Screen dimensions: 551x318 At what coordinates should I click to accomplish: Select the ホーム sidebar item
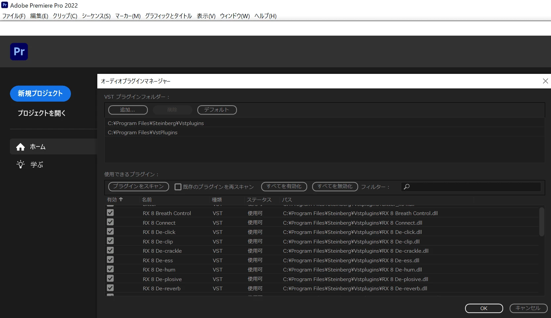[53, 146]
